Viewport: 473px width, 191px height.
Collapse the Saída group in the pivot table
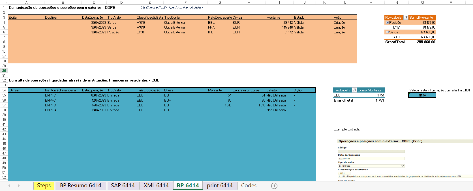click(387, 32)
